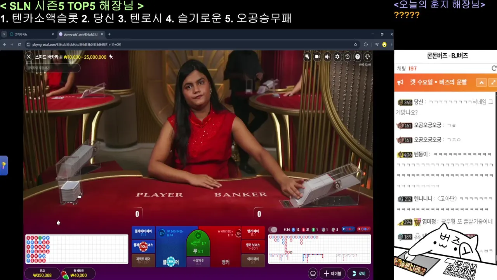
Task: Click the left-edge trophy side tab
Action: pos(3,165)
